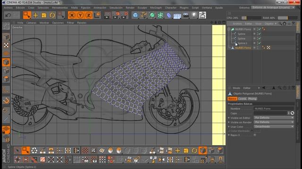Click the Undo arrow icon

point(8,15)
